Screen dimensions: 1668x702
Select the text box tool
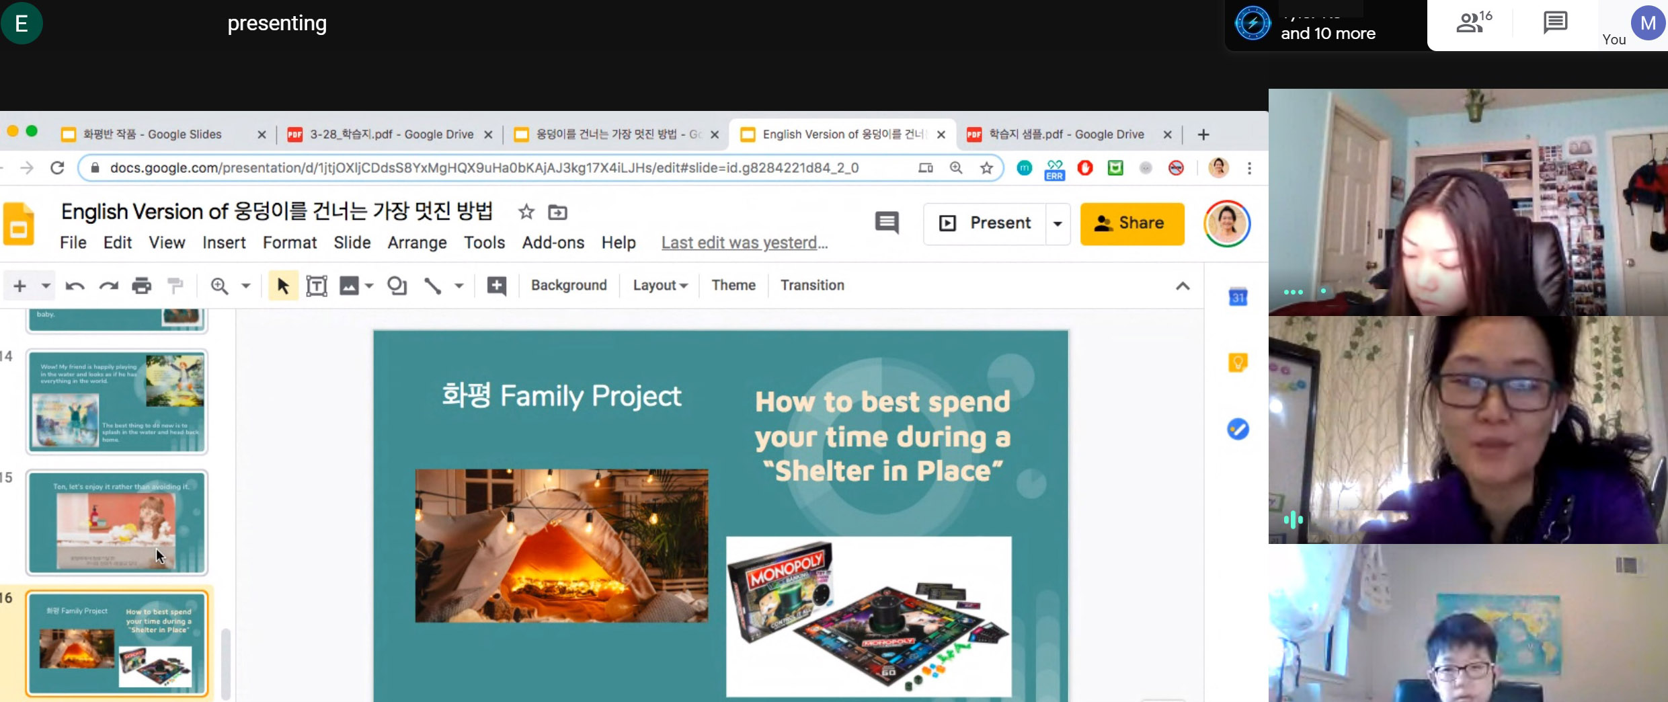coord(316,286)
